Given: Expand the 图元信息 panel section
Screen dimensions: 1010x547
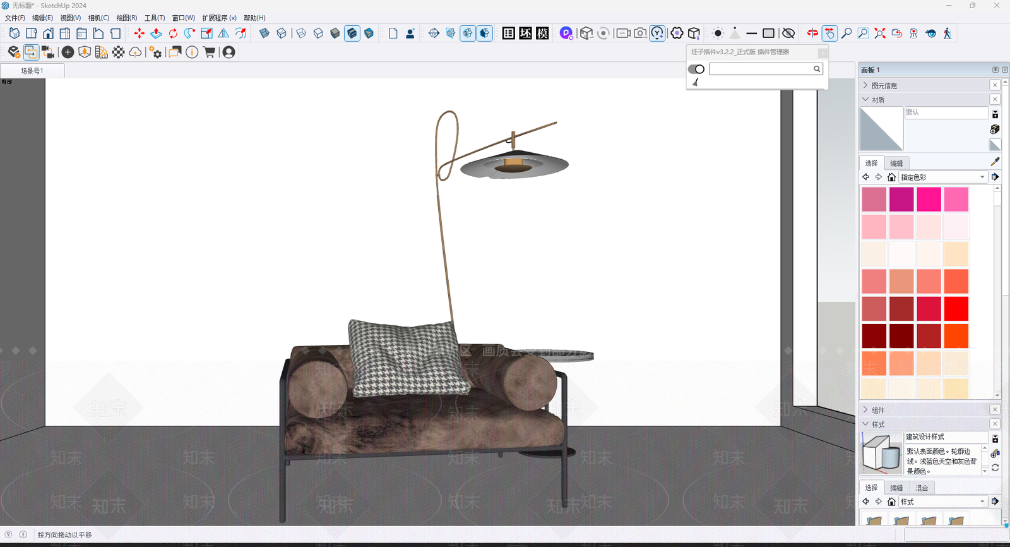Looking at the screenshot, I should [865, 85].
